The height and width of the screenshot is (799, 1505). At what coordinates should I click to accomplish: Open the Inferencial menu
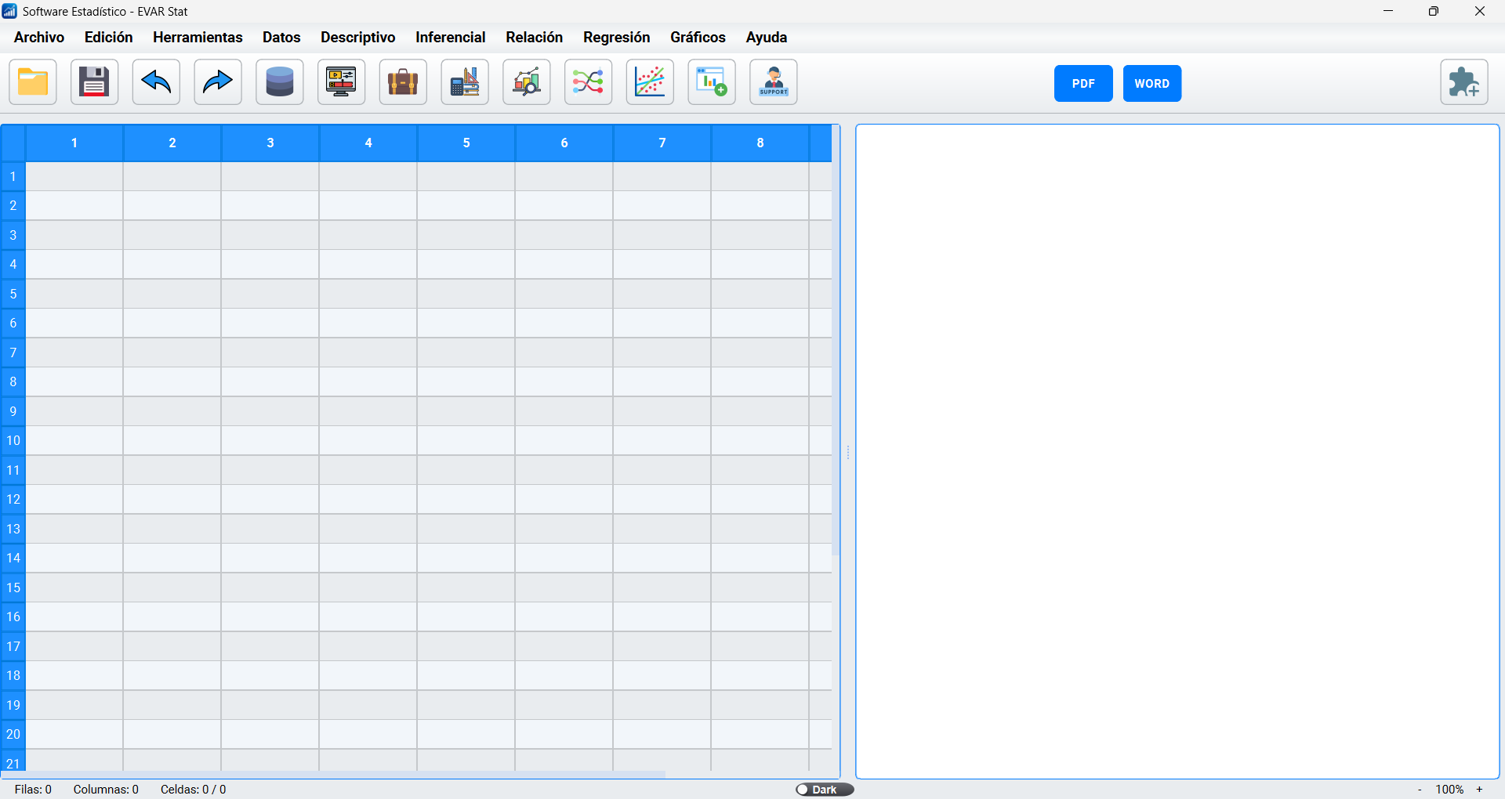450,38
